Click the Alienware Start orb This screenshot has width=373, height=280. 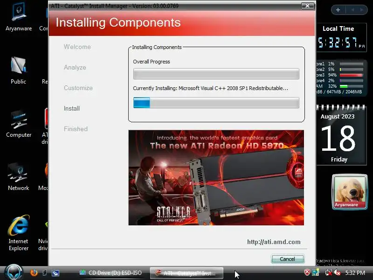coord(14,273)
